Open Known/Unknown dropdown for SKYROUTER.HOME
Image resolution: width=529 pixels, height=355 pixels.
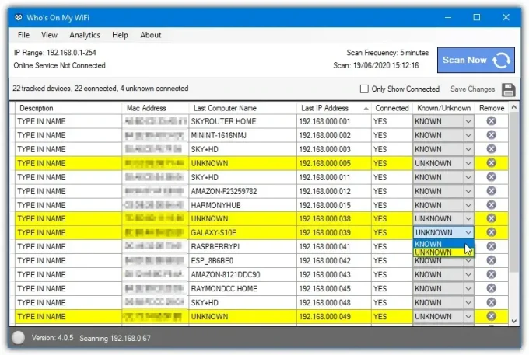pyautogui.click(x=468, y=121)
